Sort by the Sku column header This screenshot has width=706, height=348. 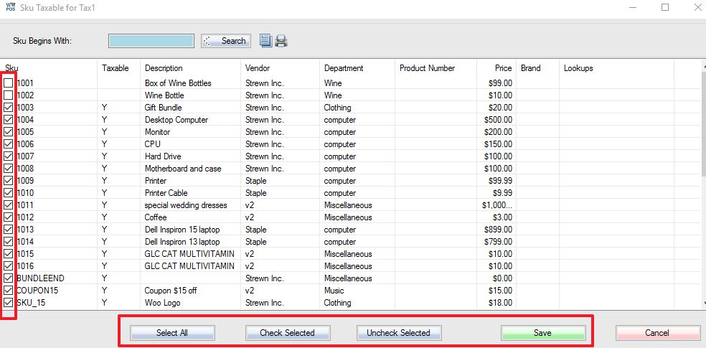pyautogui.click(x=50, y=68)
